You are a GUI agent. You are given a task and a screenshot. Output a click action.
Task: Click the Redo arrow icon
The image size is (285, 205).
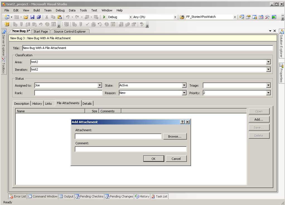point(77,17)
